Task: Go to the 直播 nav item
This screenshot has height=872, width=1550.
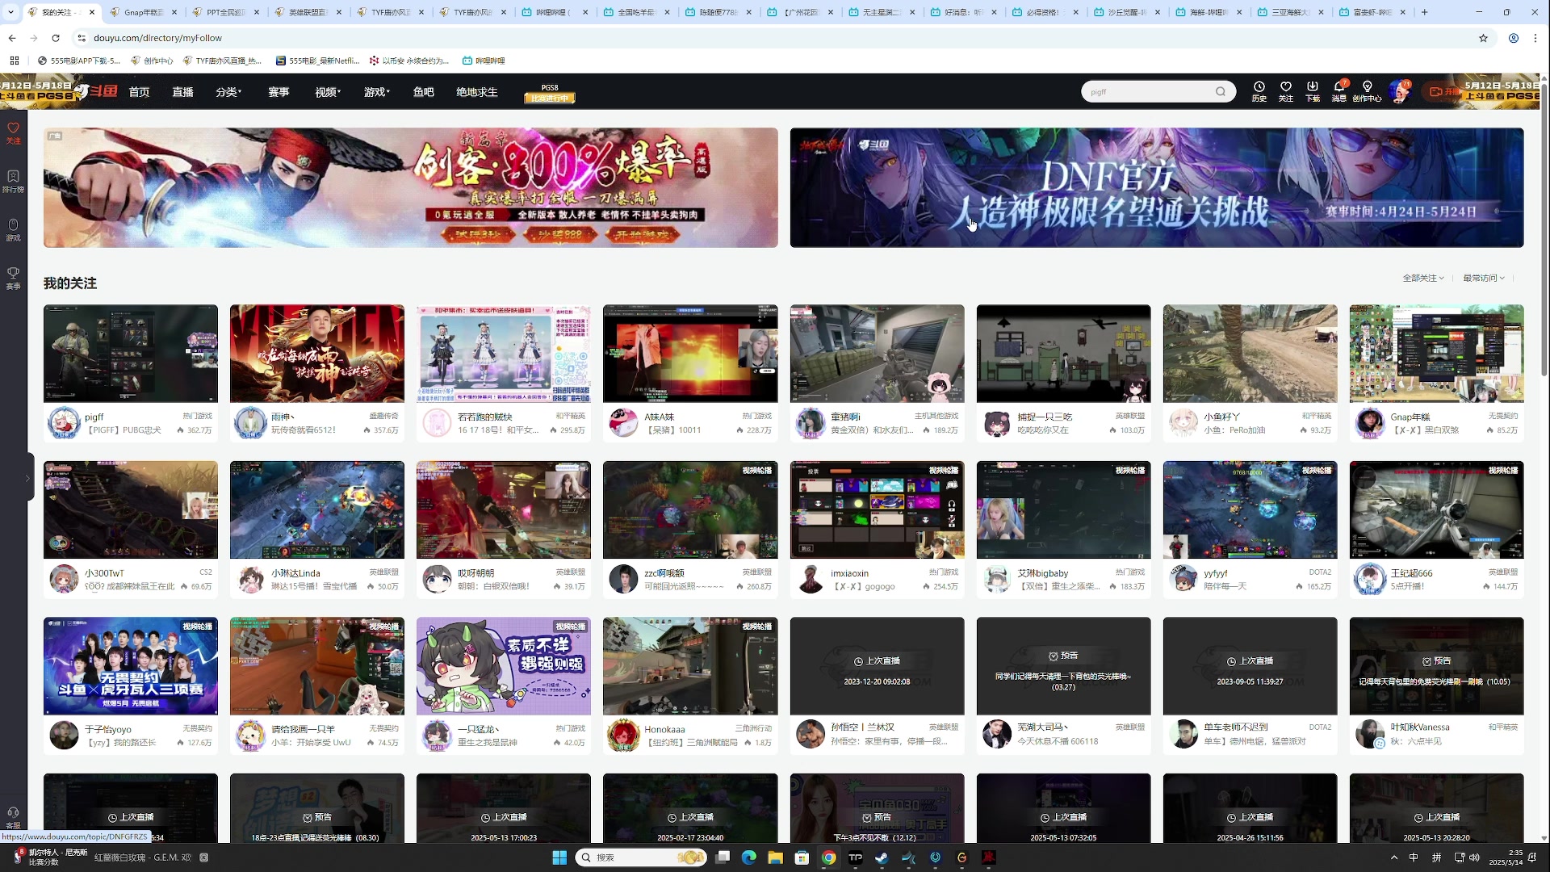Action: coord(182,92)
